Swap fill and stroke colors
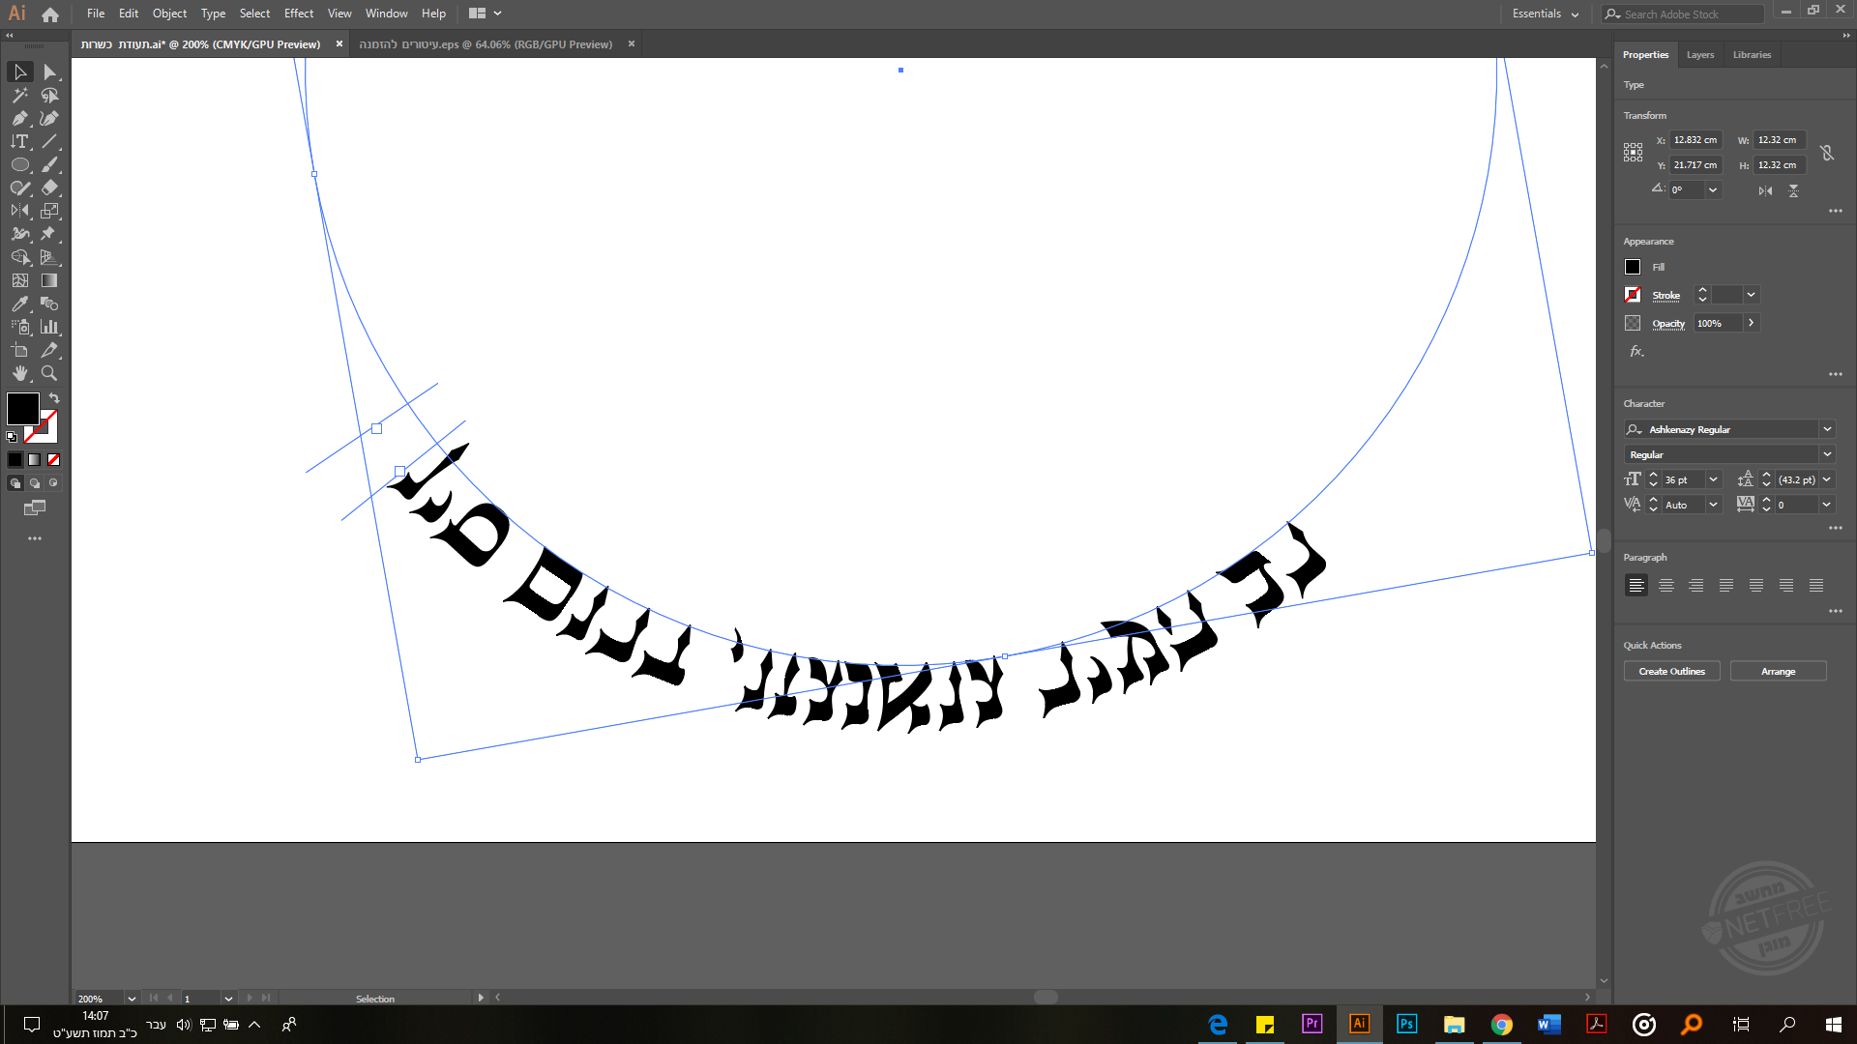The width and height of the screenshot is (1857, 1044). (54, 397)
